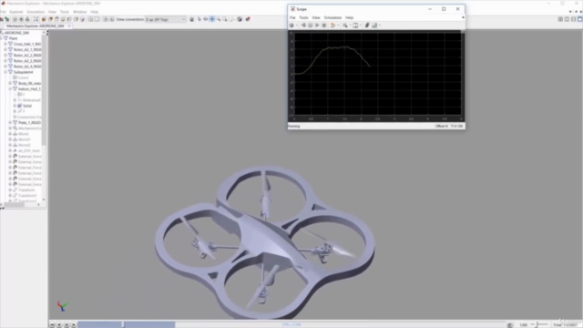The image size is (583, 328).
Task: Click the globe view icon in toolbar
Action: tap(240, 19)
